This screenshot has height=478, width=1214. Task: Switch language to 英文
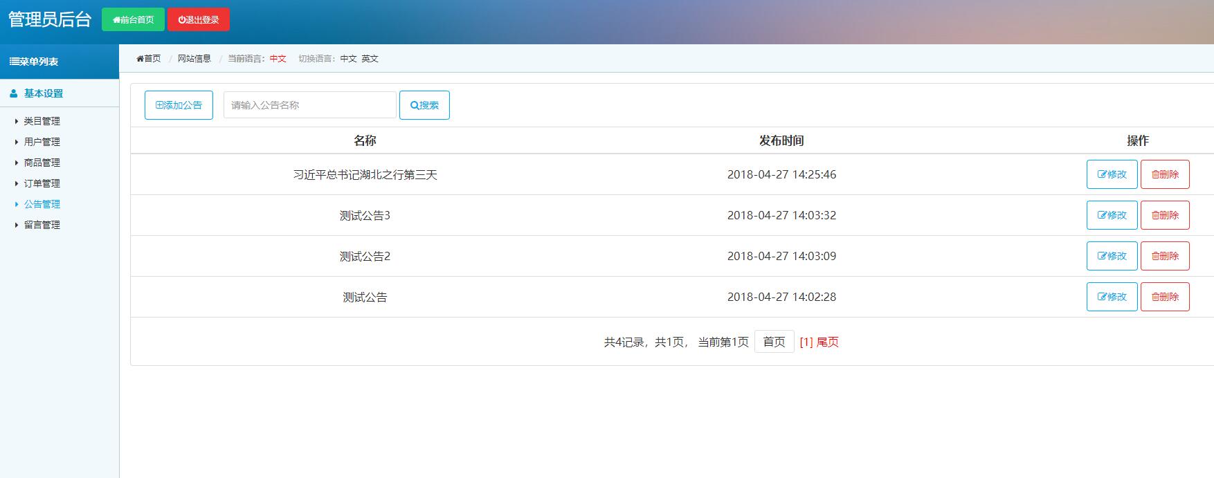pyautogui.click(x=370, y=59)
